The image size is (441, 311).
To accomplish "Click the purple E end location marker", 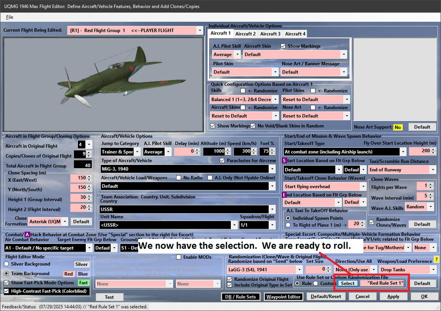I will (284, 195).
